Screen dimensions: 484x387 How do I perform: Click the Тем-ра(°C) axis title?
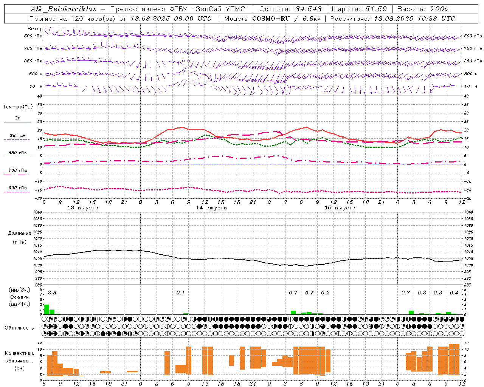click(18, 107)
